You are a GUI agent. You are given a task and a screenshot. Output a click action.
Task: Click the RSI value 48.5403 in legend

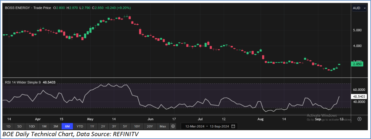[x=49, y=82]
